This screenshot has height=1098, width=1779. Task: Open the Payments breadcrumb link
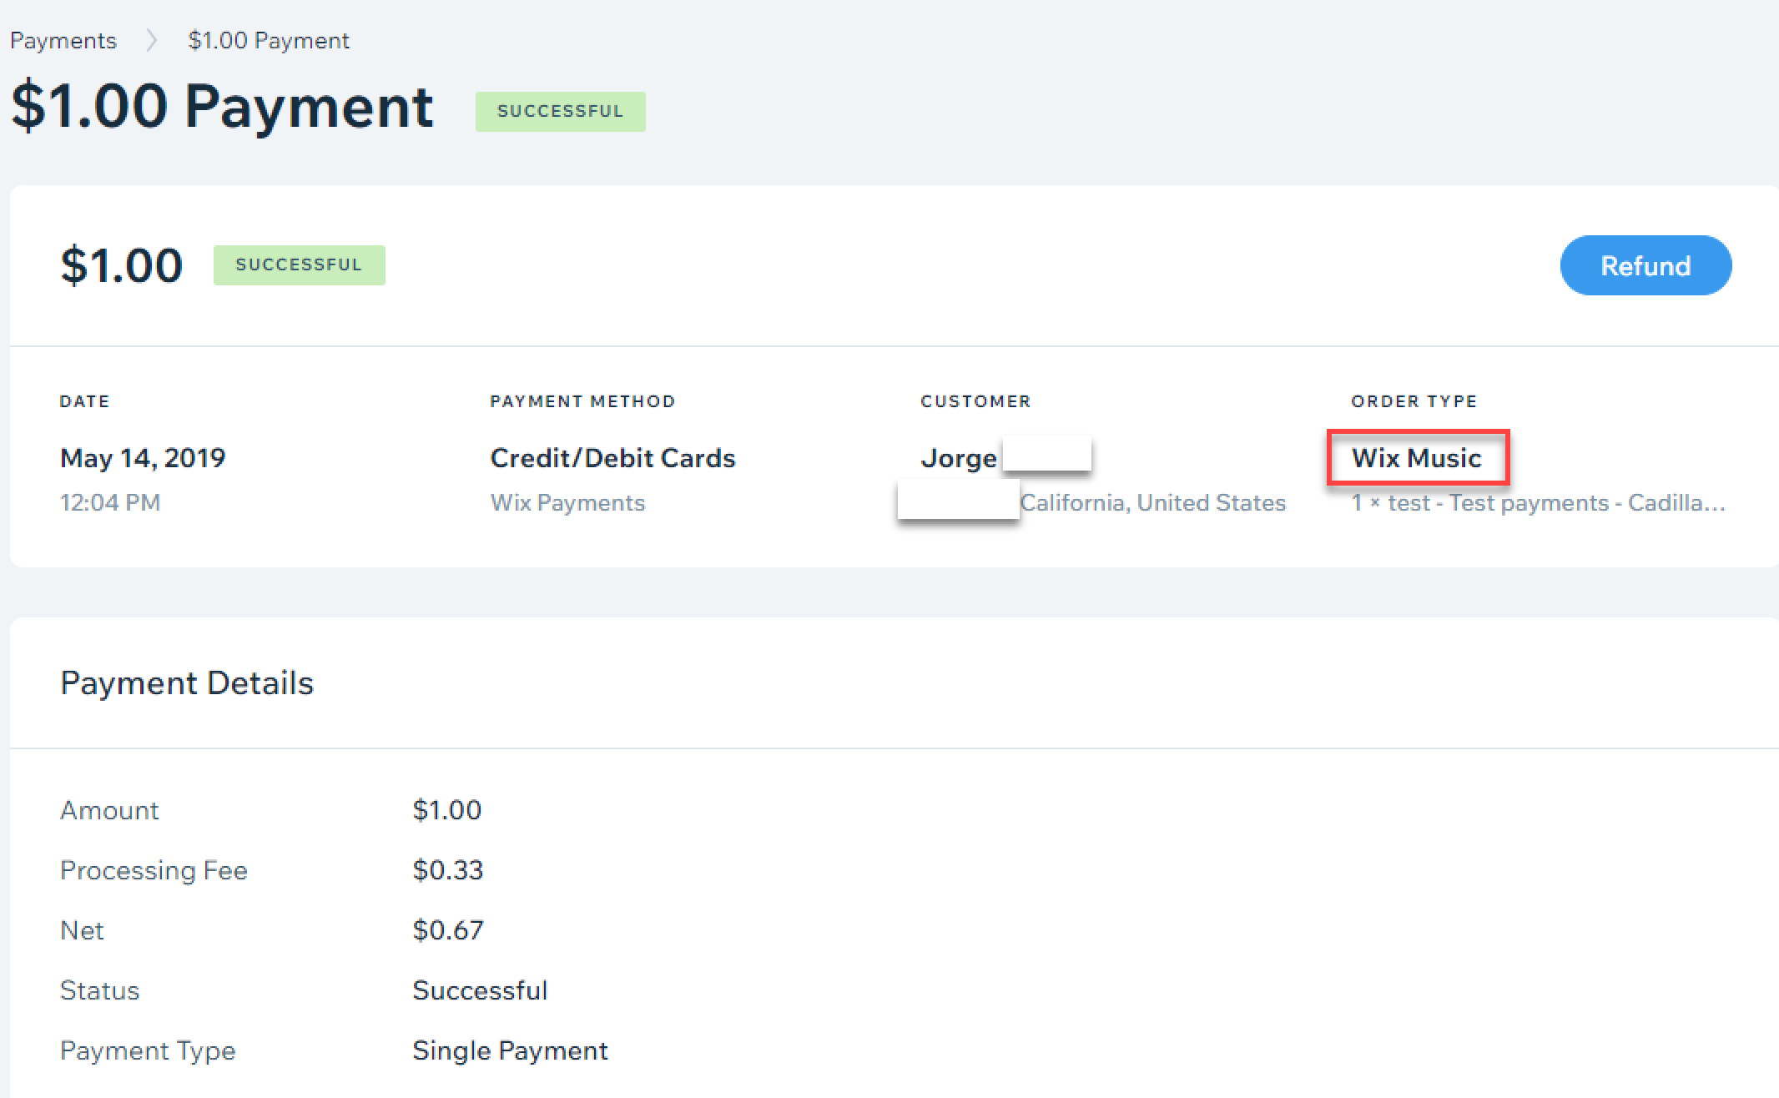(63, 40)
